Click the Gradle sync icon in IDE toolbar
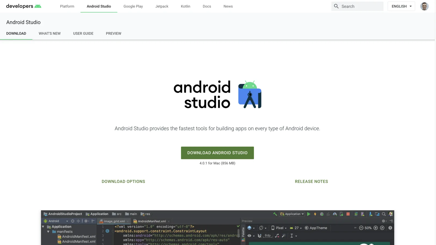Screen dimensions: 436x245 click(x=356, y=214)
